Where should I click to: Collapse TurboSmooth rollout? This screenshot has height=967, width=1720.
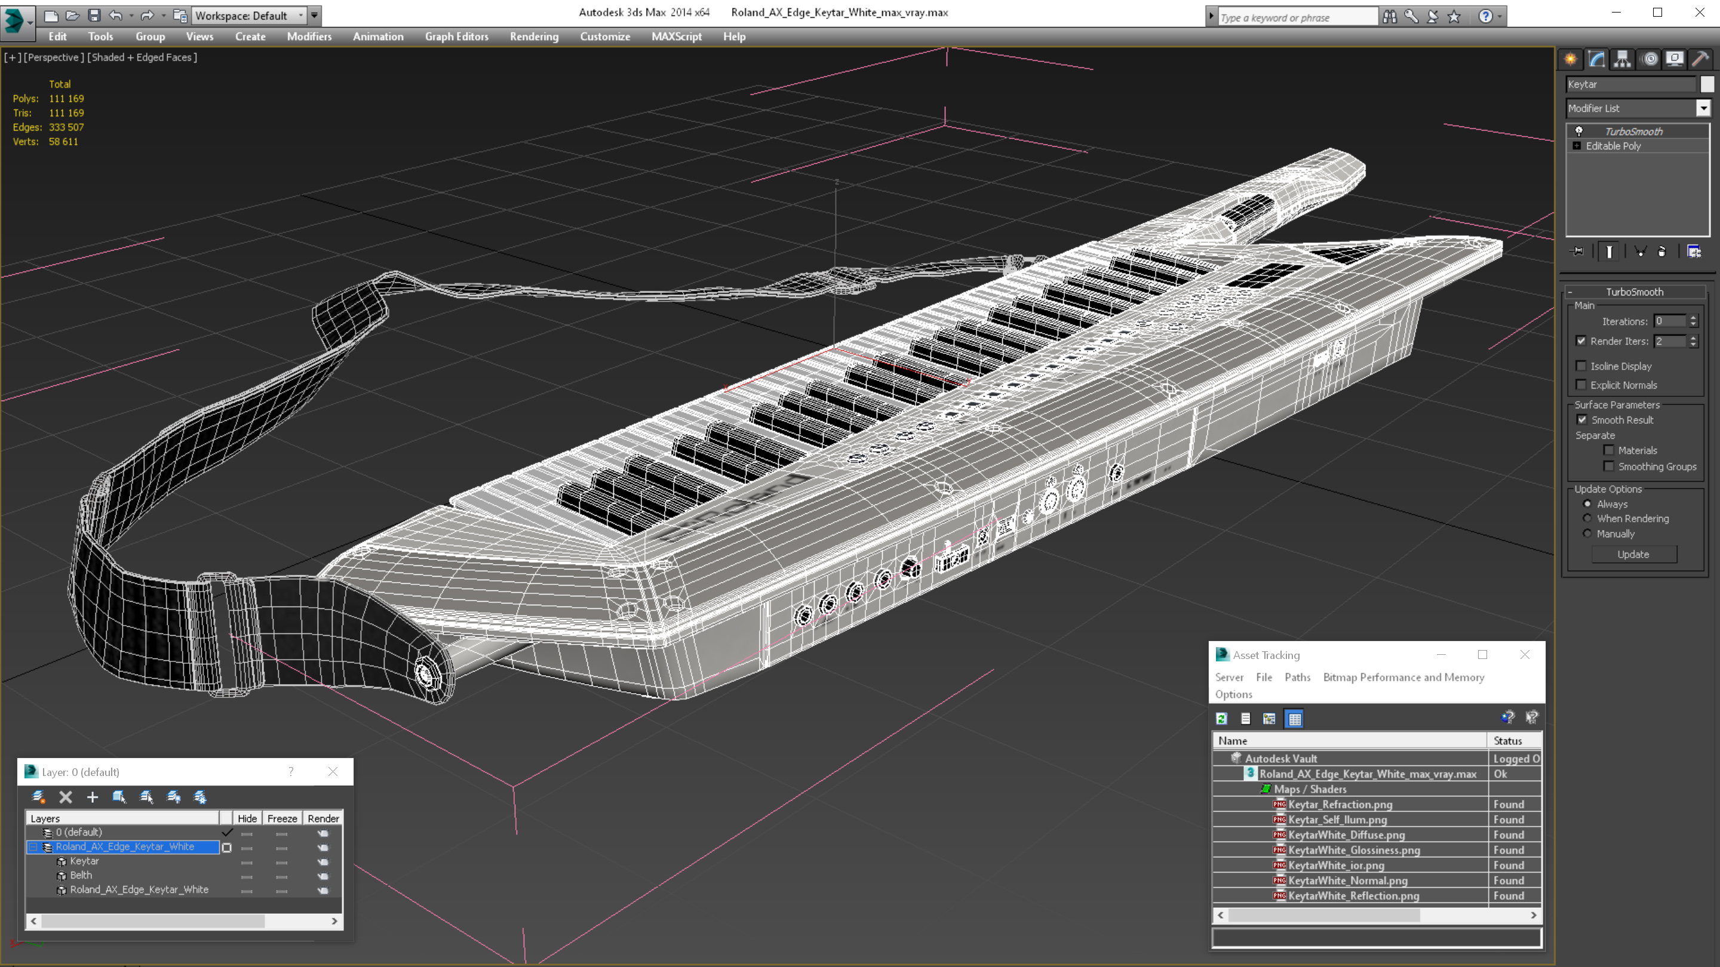1571,292
